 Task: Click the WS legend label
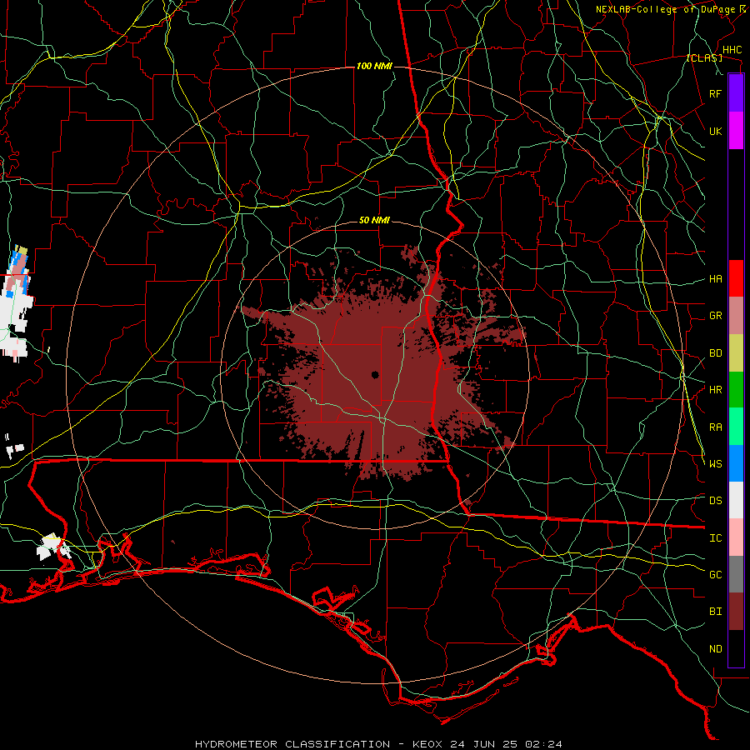(715, 464)
